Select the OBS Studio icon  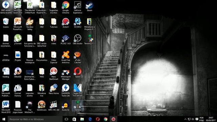point(78,40)
